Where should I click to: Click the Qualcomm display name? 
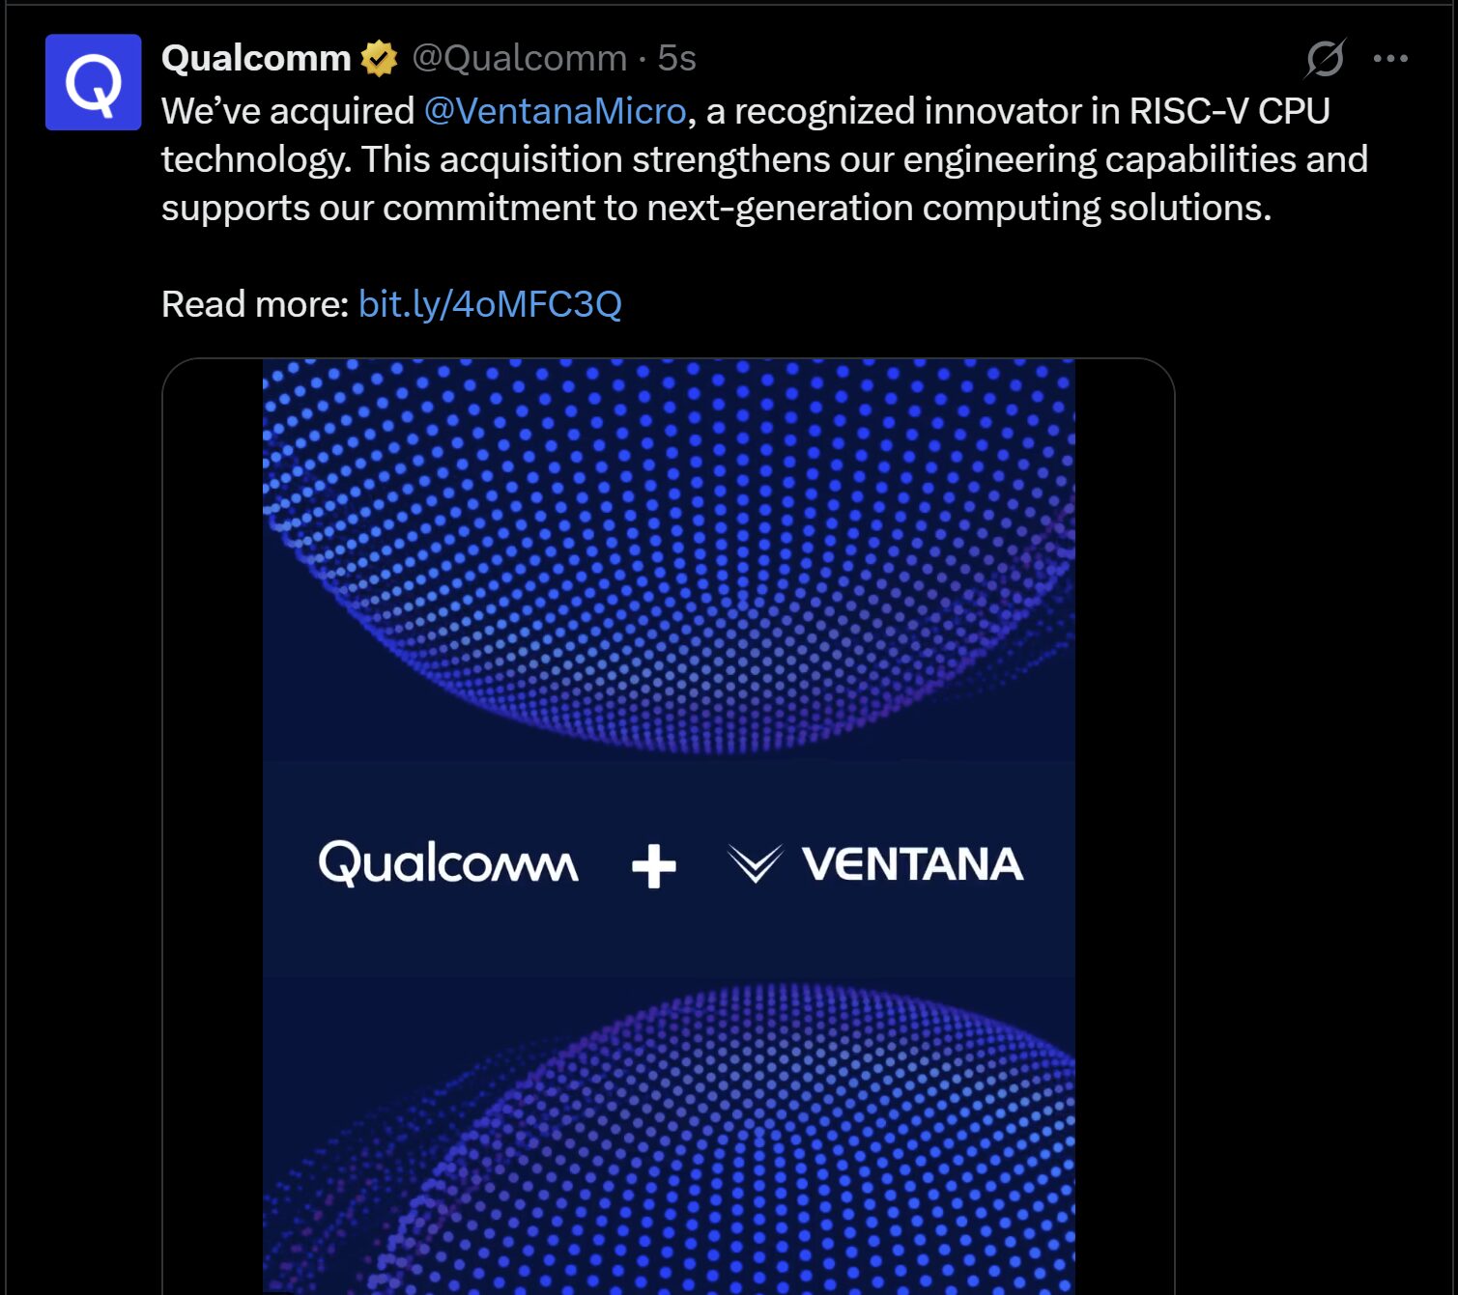pyautogui.click(x=255, y=57)
